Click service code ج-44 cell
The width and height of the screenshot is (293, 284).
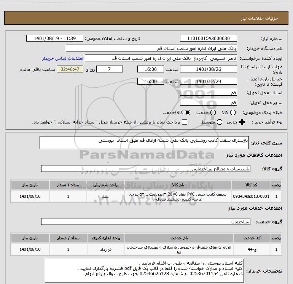(252, 249)
